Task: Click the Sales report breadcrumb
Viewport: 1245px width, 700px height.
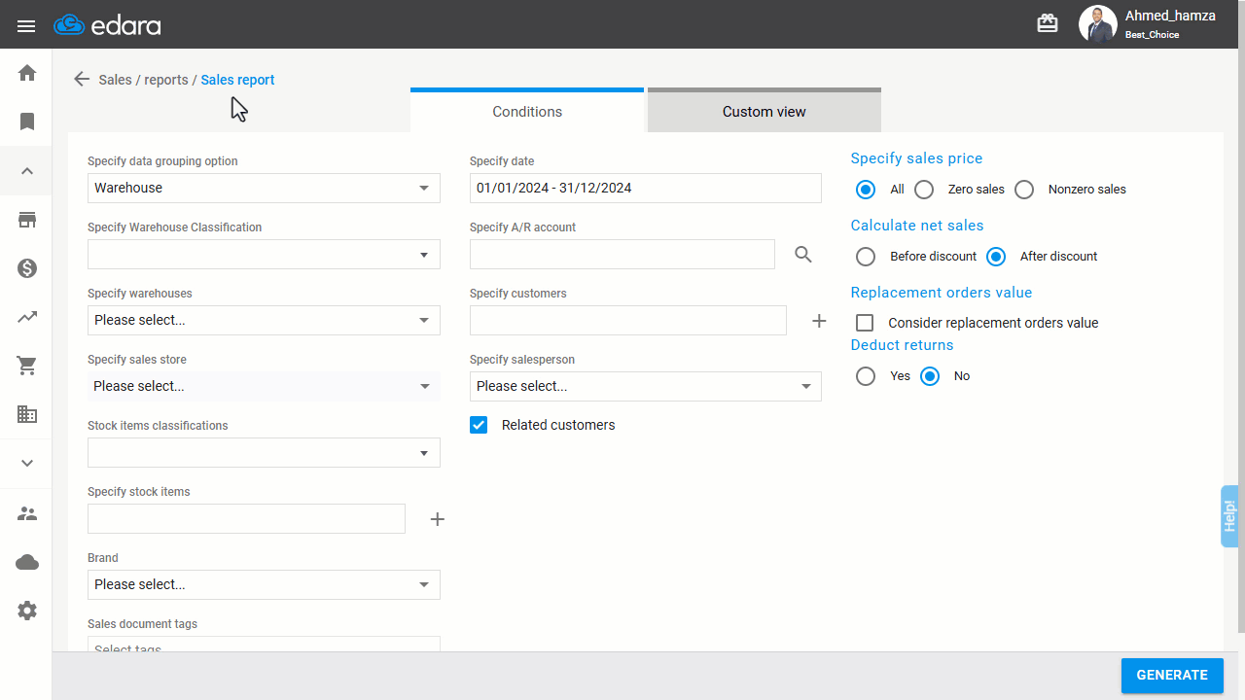Action: click(237, 80)
